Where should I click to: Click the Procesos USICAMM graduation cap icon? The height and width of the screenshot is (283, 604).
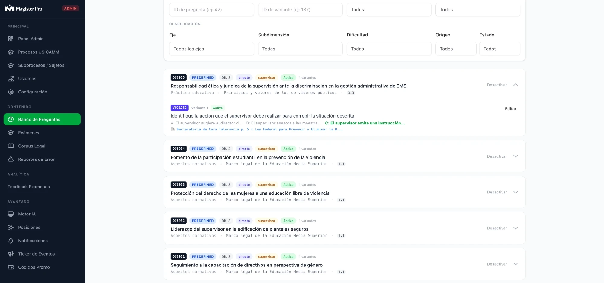[x=11, y=52]
